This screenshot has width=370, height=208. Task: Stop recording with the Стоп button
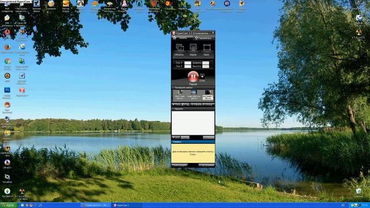(x=202, y=76)
